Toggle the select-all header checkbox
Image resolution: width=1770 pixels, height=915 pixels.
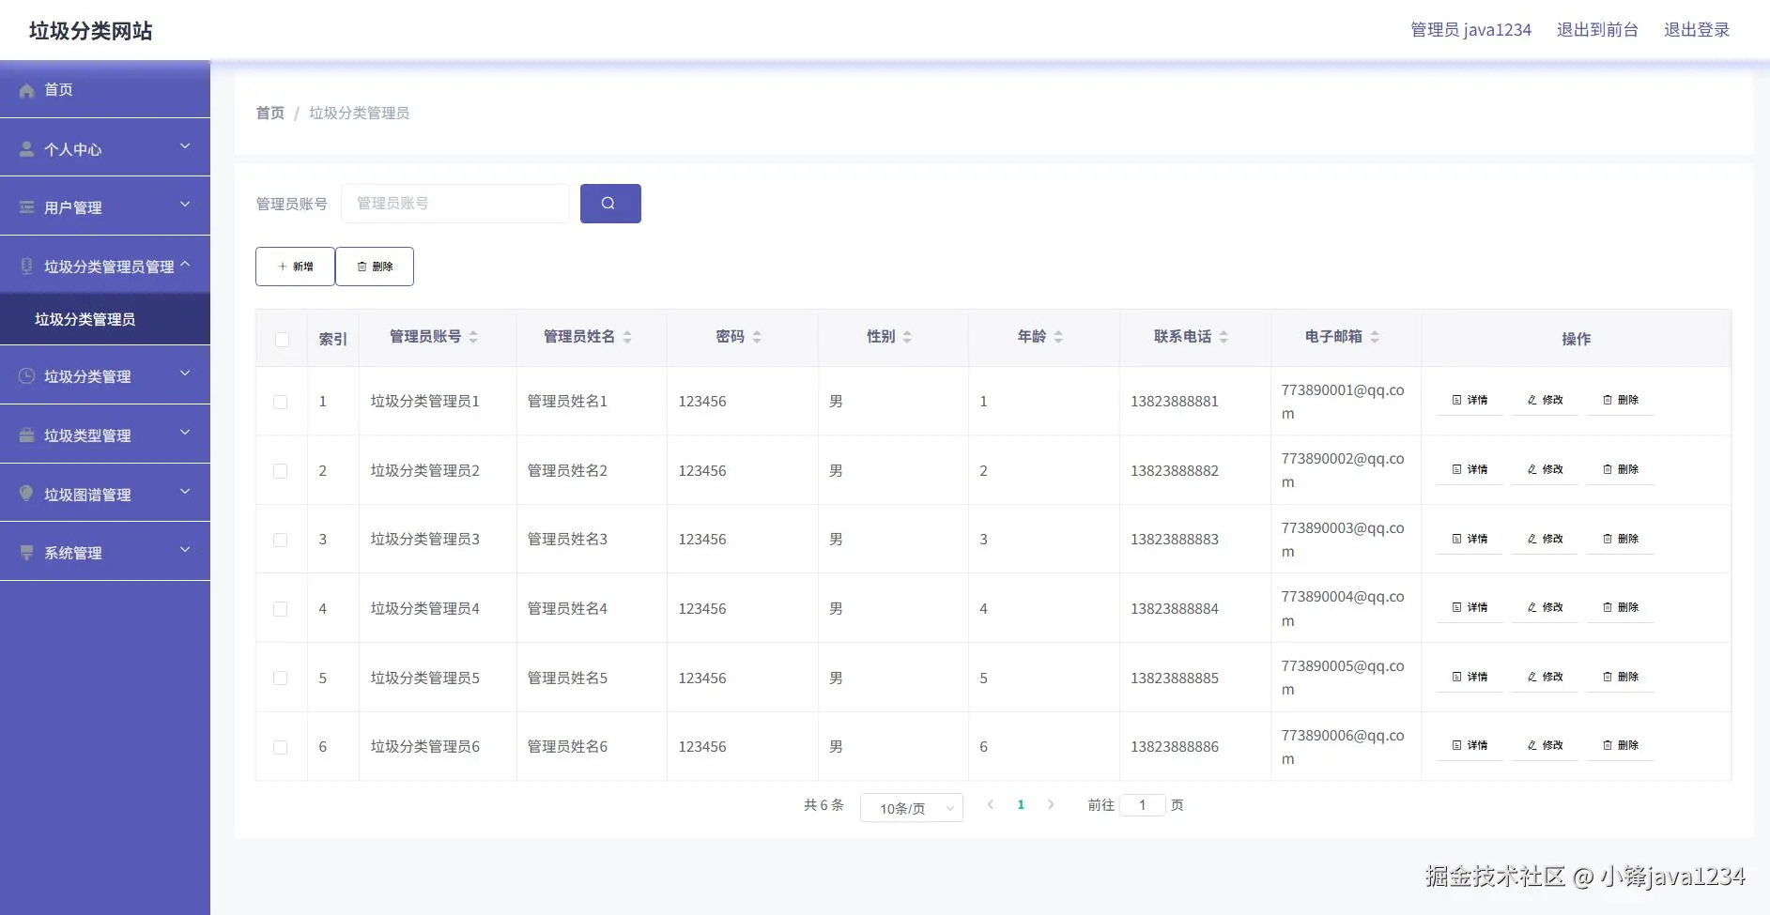tap(282, 340)
